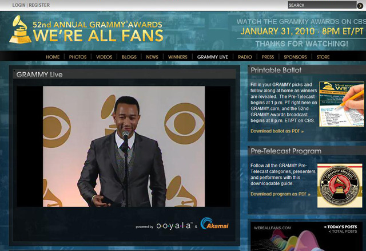Open the HOME menu item

coord(53,57)
